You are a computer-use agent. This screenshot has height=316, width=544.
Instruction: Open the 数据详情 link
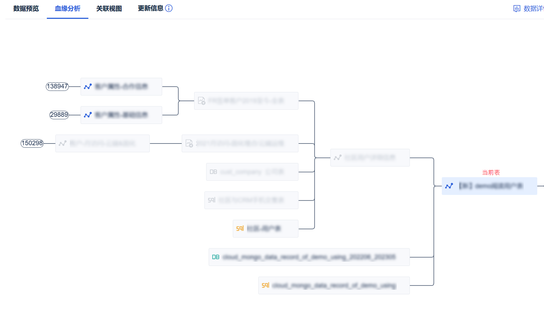tap(533, 9)
